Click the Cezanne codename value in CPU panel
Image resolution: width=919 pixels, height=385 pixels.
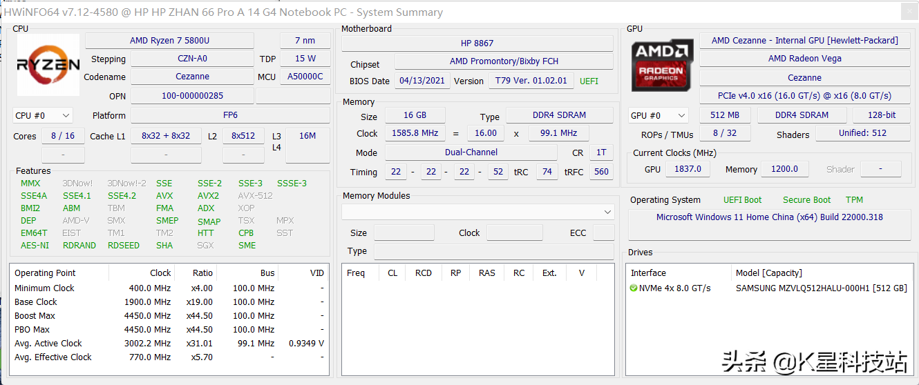(x=192, y=77)
